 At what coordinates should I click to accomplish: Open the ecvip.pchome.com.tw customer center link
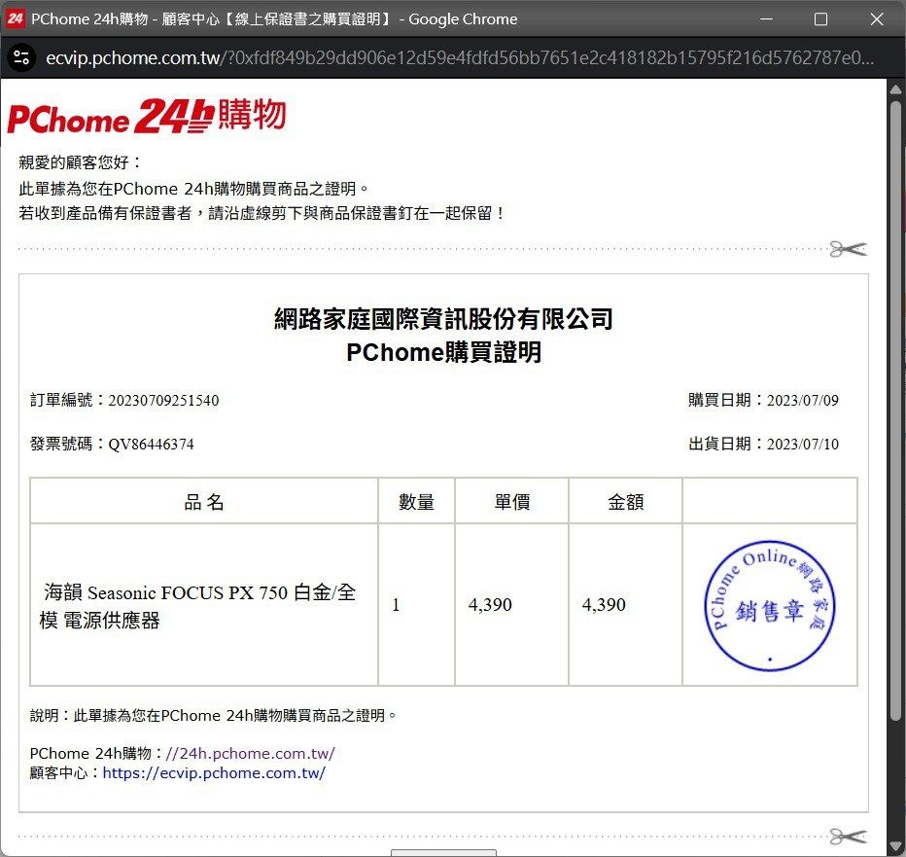pyautogui.click(x=214, y=773)
